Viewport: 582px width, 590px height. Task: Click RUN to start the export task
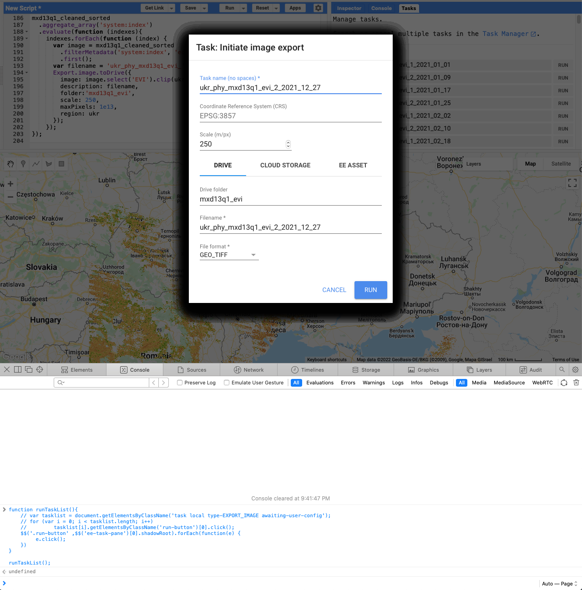click(370, 290)
